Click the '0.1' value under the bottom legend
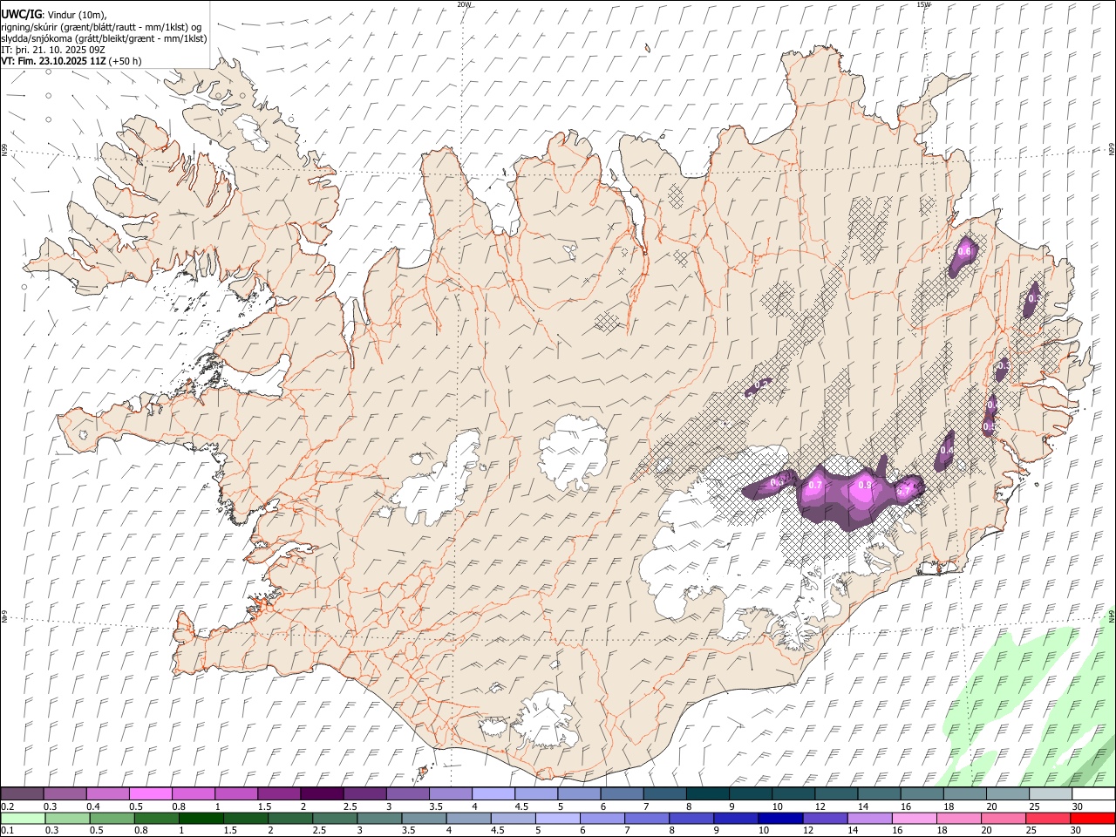Image resolution: width=1116 pixels, height=837 pixels. tap(8, 830)
